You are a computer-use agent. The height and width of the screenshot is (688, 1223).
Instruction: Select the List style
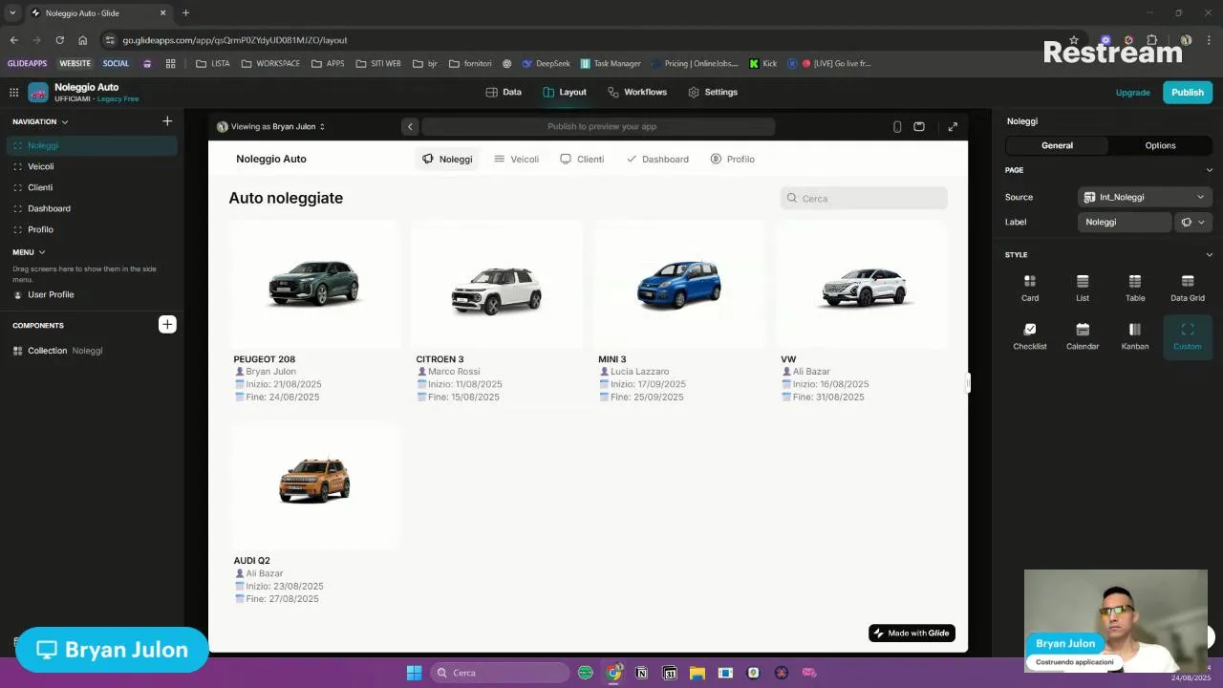pos(1083,288)
